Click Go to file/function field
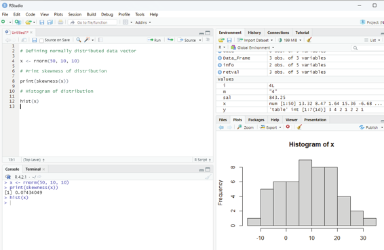The height and width of the screenshot is (250, 384). point(92,22)
